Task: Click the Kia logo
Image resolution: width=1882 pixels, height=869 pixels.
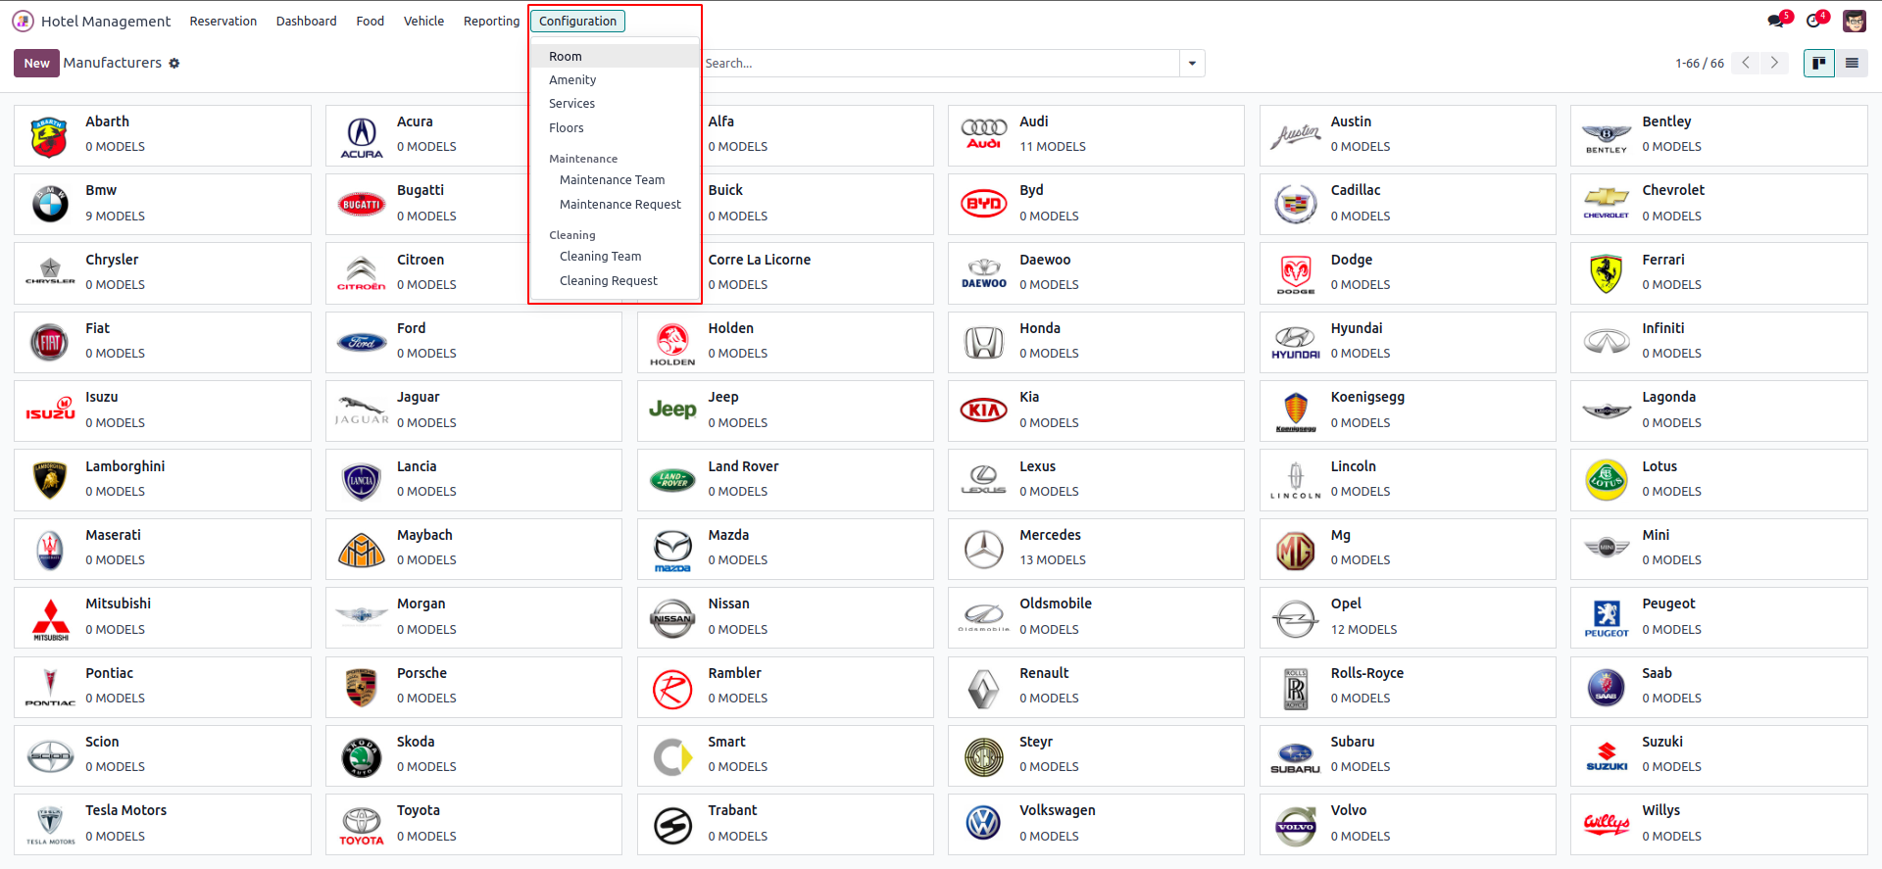Action: tap(984, 411)
